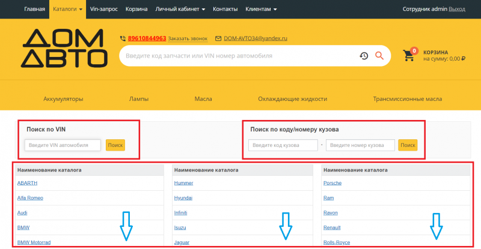Open the Jaguar catalog
The height and width of the screenshot is (249, 481).
[x=182, y=242]
